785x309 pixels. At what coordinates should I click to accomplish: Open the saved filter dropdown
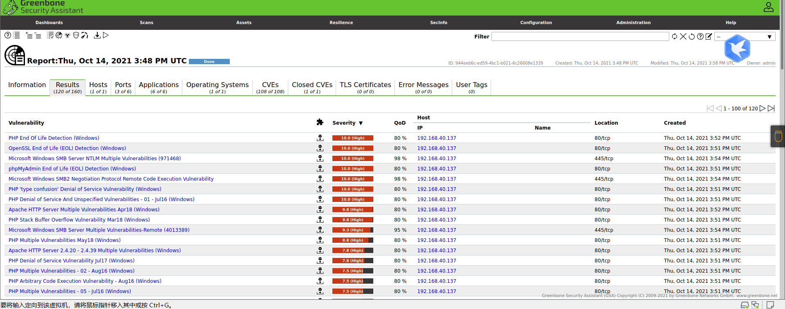coord(745,37)
